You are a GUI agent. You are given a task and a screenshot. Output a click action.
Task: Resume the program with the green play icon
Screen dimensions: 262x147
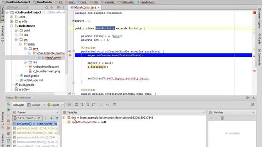click(9, 110)
